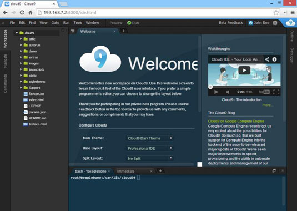Screen dimensions: 297x211
Task: Expand the javascripts folder
Action: [21, 69]
